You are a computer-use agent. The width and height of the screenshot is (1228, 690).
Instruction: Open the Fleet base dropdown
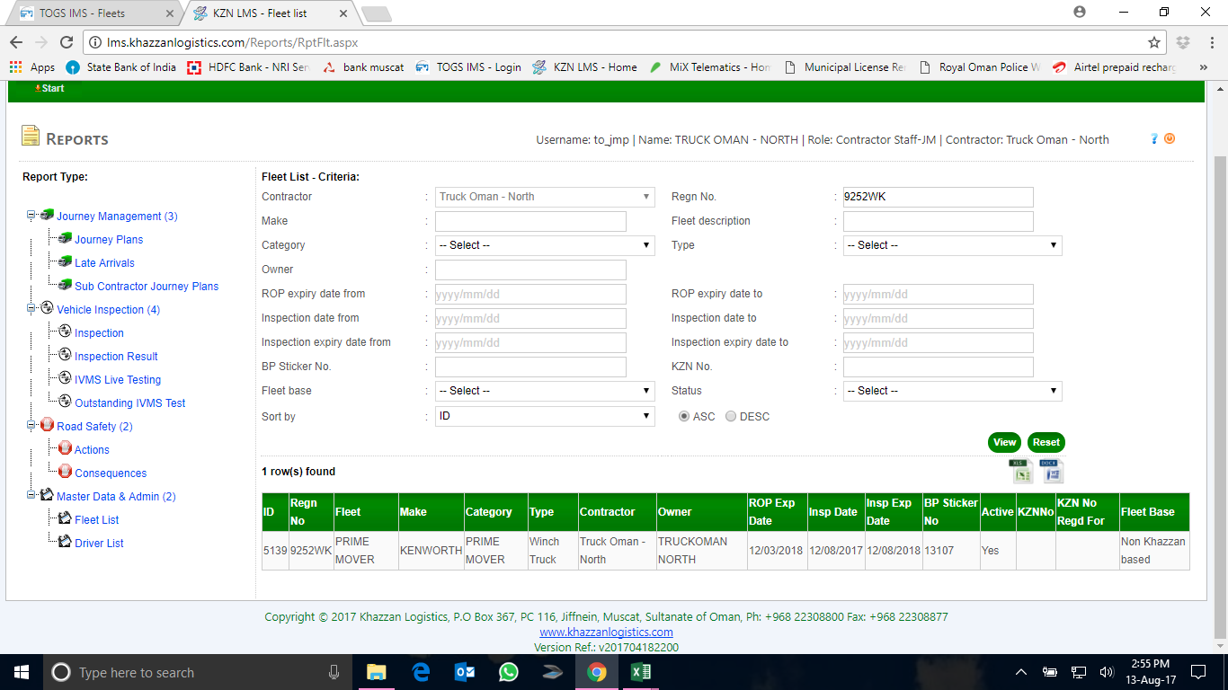(x=545, y=391)
